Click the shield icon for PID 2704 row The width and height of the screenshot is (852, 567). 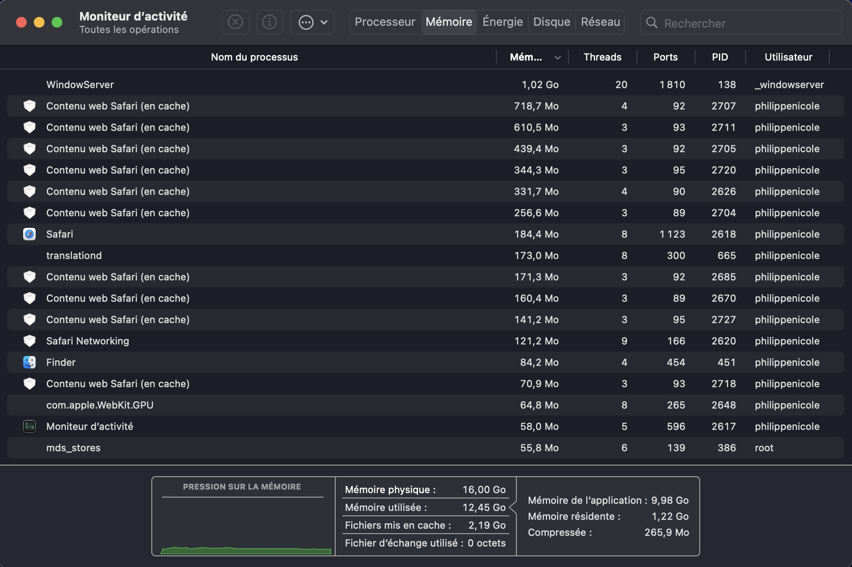(x=29, y=213)
